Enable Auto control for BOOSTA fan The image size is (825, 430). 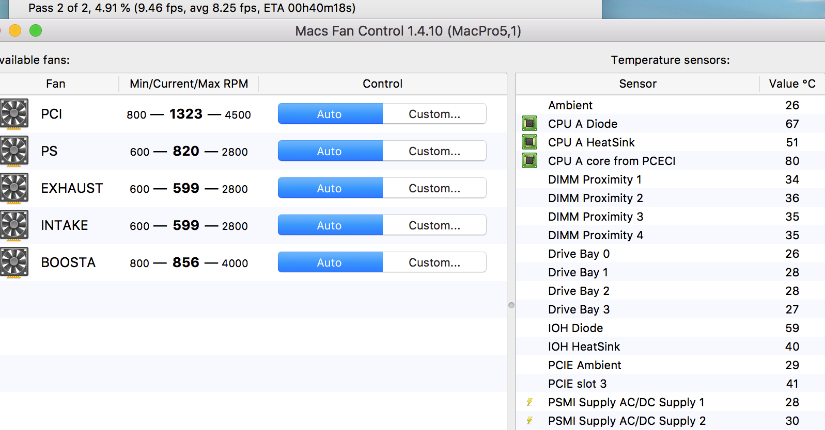point(330,262)
